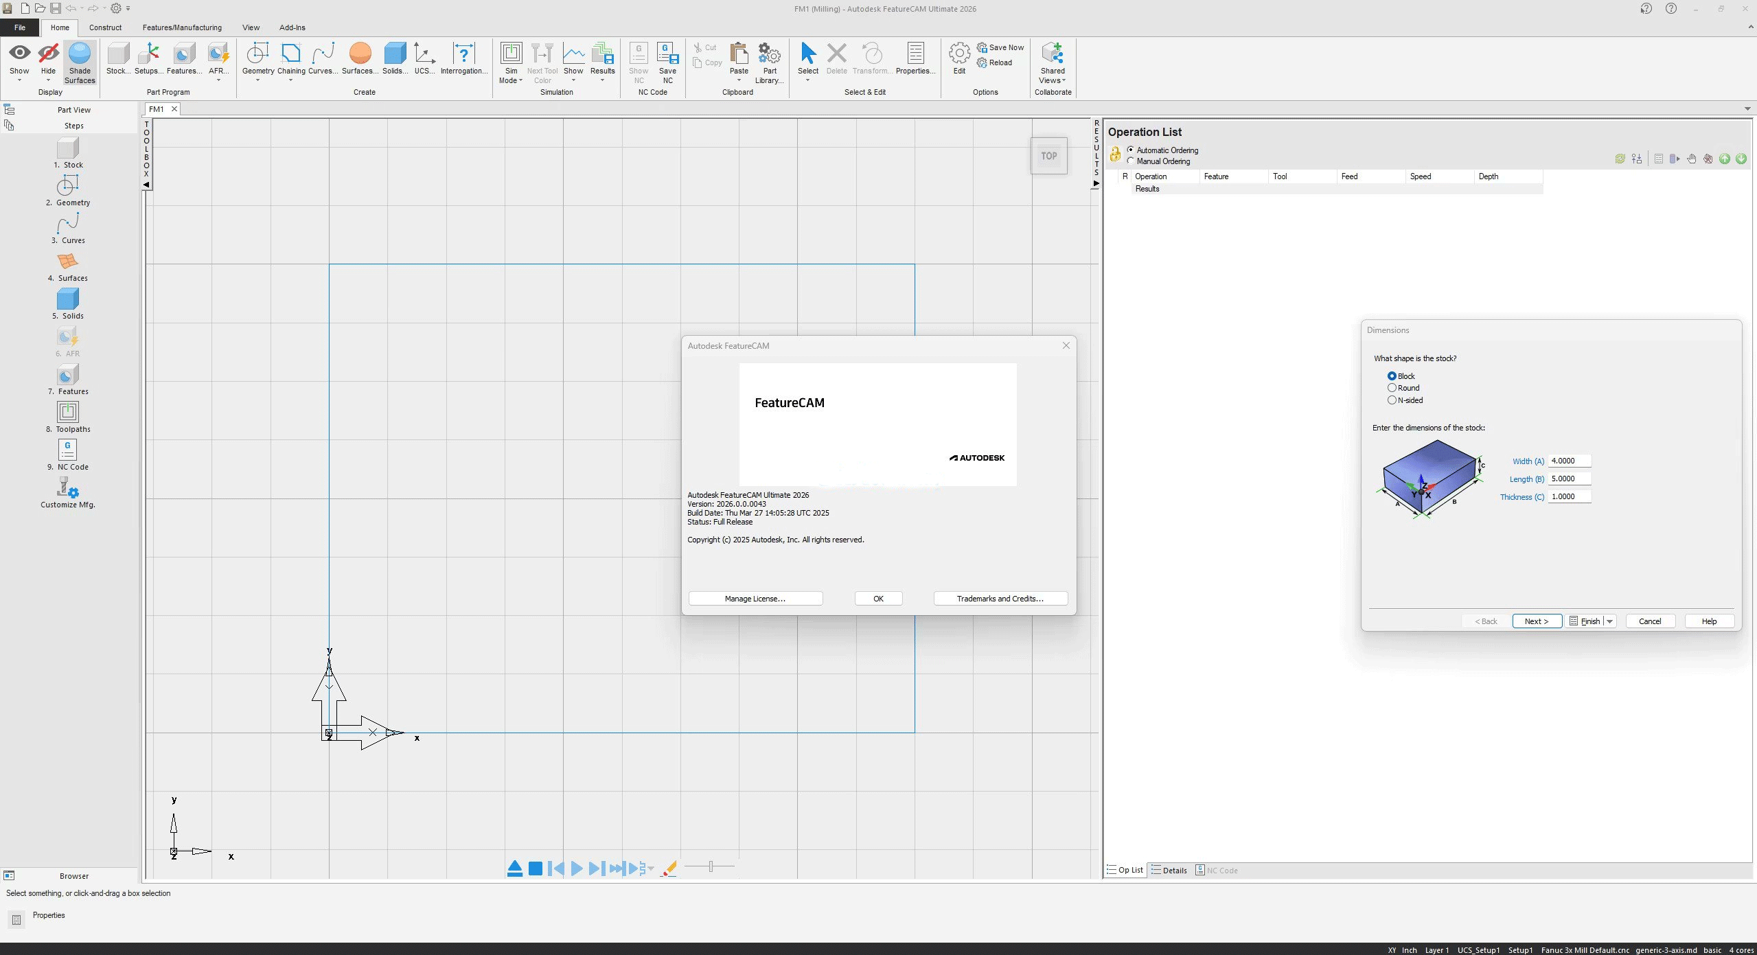Switch to the Features/Manufacturing ribbon tab

182,27
